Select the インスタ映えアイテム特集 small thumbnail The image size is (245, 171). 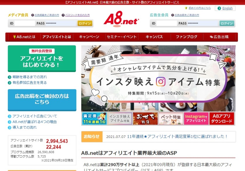pos(120,119)
